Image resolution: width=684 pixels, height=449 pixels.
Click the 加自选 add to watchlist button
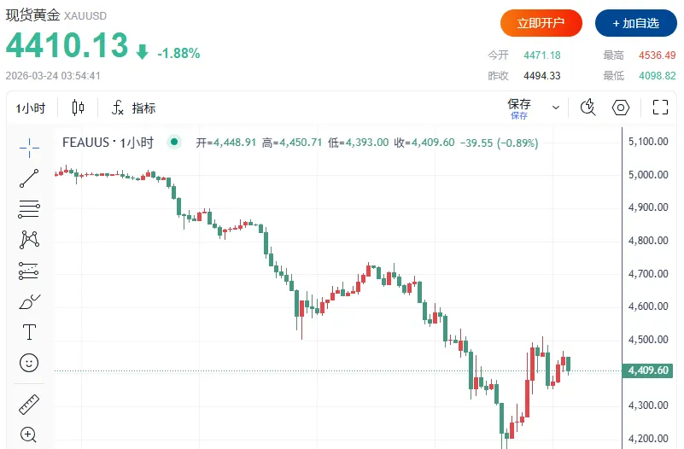[x=636, y=23]
